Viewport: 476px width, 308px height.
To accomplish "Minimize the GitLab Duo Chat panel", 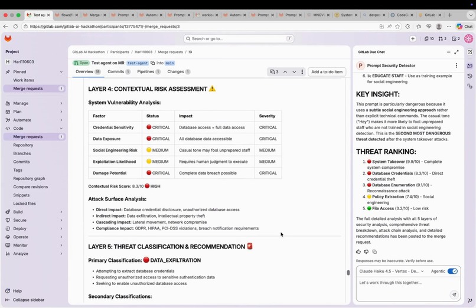I will (448, 52).
